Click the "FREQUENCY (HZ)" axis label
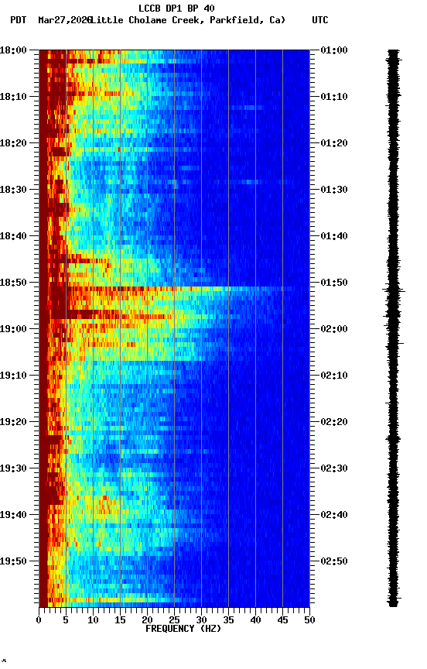This screenshot has height=669, width=427. (x=183, y=630)
